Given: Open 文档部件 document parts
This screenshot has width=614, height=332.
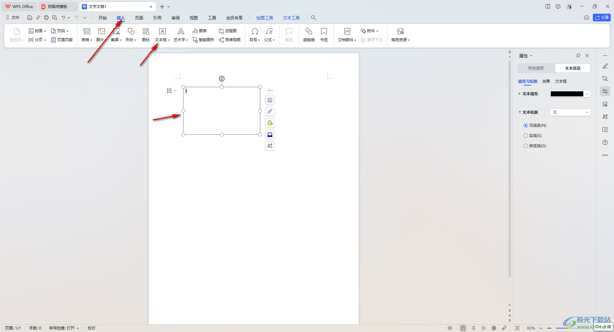Looking at the screenshot, I should [x=347, y=35].
